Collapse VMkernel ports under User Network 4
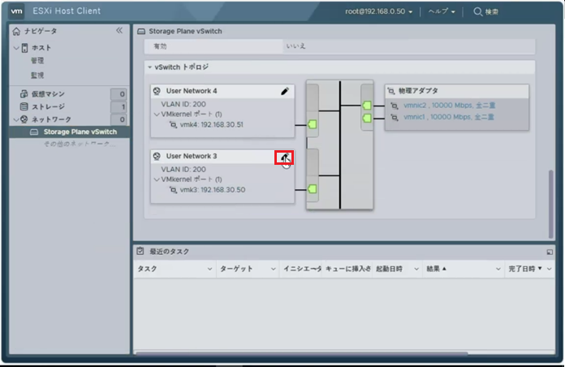The height and width of the screenshot is (367, 565). pyautogui.click(x=155, y=114)
